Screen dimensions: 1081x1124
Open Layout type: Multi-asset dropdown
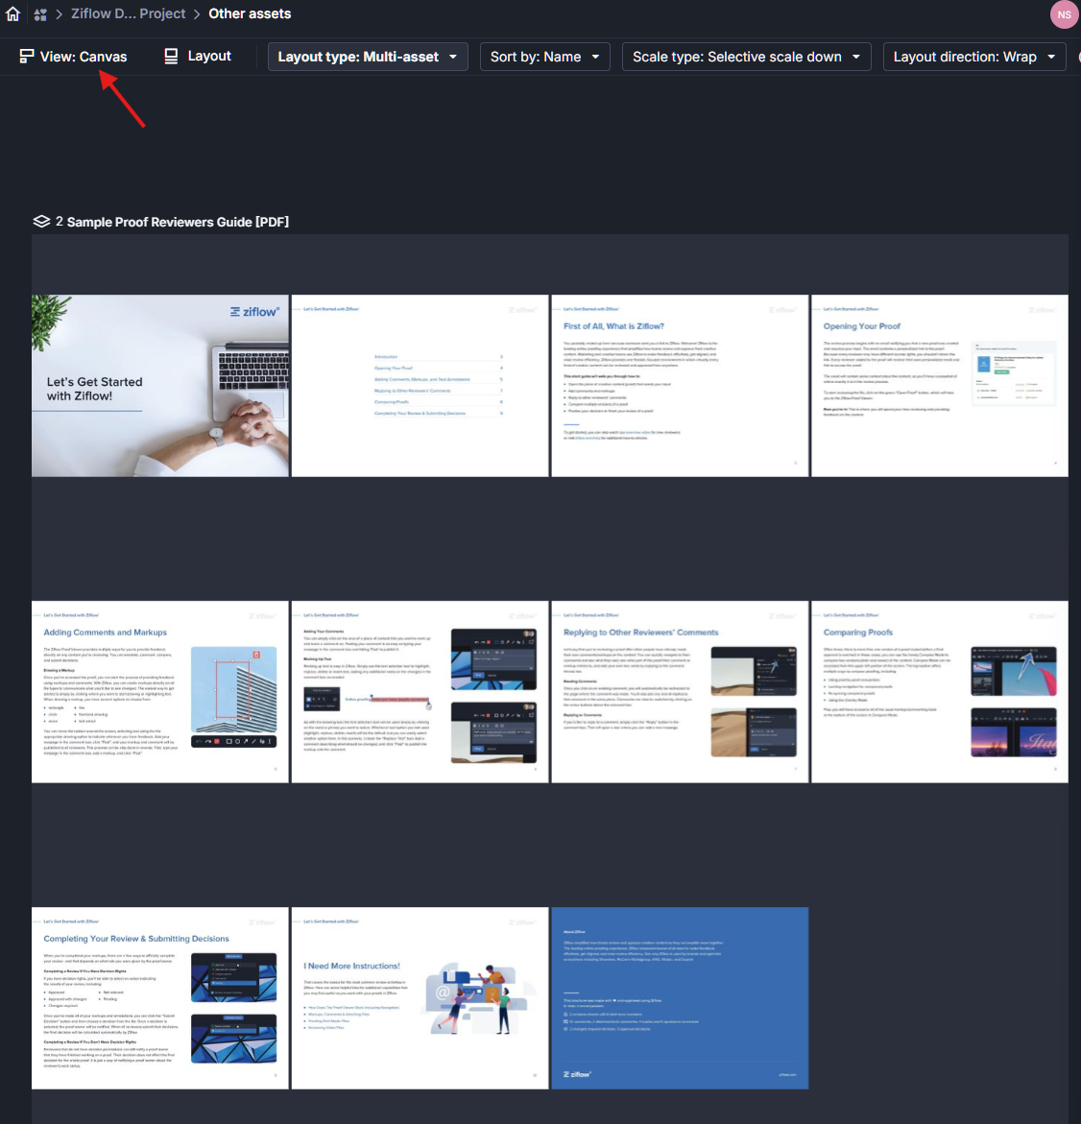(368, 57)
